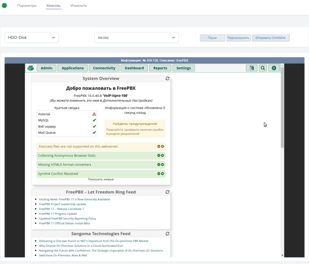Click the search magnifier icon

[263, 68]
